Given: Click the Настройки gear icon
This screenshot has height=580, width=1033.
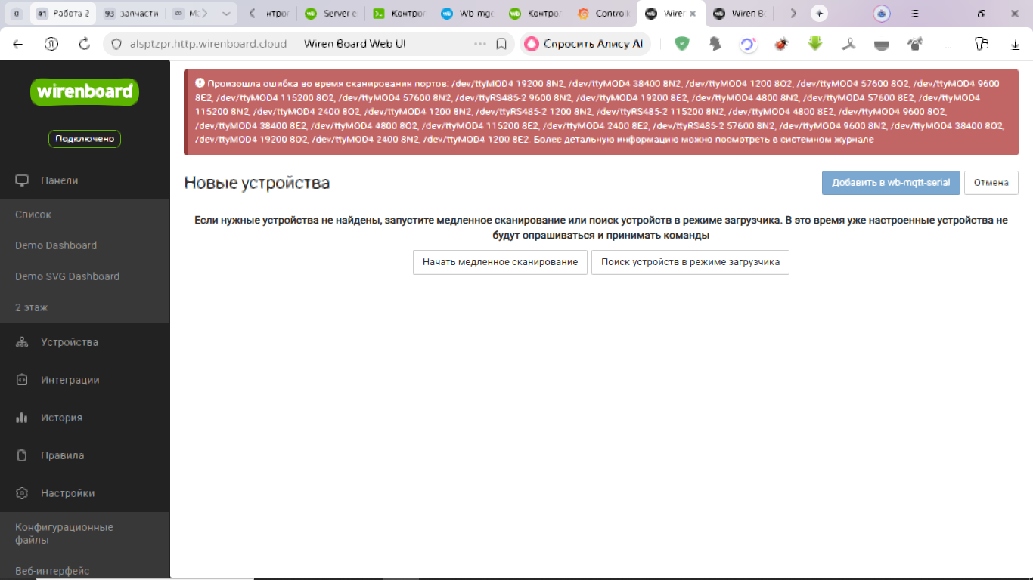Looking at the screenshot, I should [22, 493].
